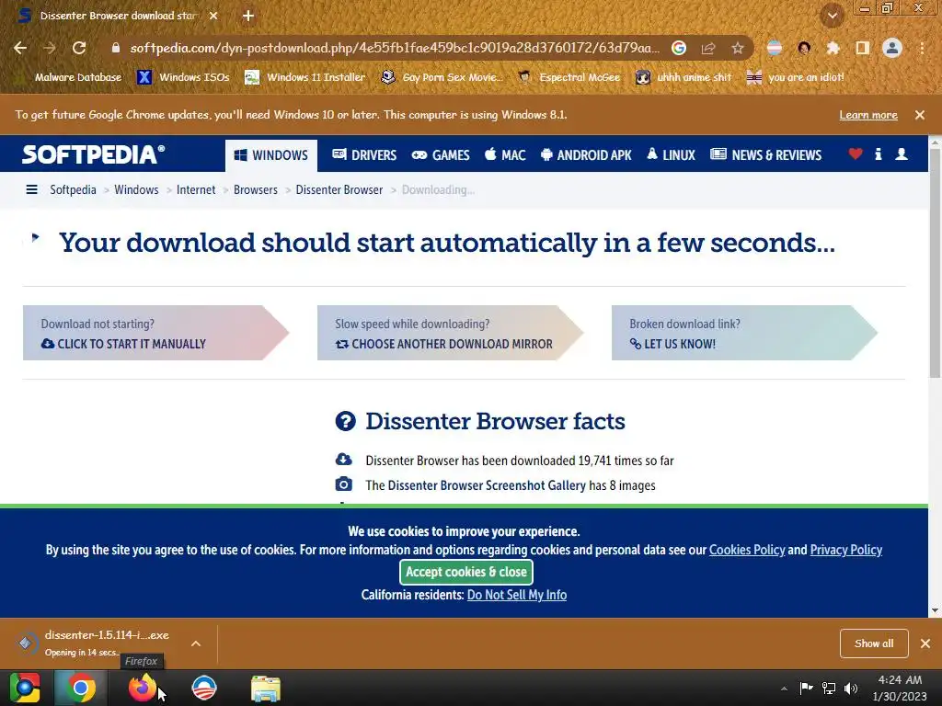This screenshot has width=942, height=706.
Task: Open the Dissenter Browser breadcrumb
Action: tap(339, 189)
